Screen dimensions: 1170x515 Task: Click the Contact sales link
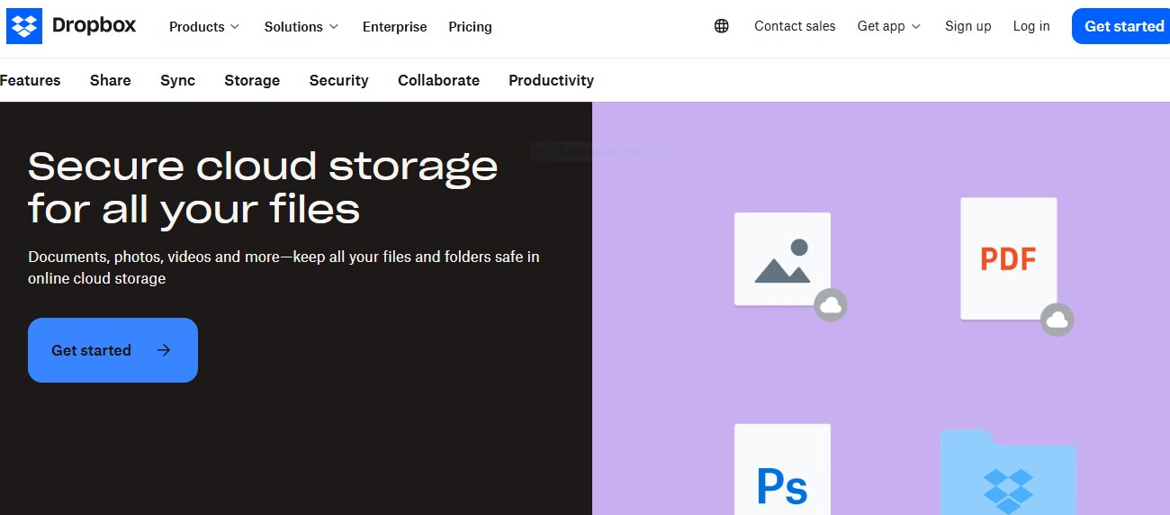[795, 26]
